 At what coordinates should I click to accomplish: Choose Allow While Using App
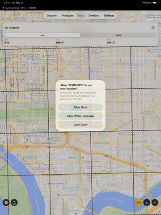coord(80,116)
